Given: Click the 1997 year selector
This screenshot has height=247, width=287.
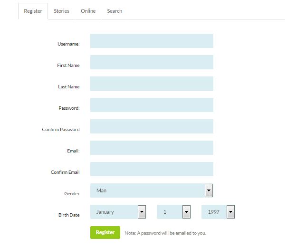Looking at the screenshot, I should 218,212.
